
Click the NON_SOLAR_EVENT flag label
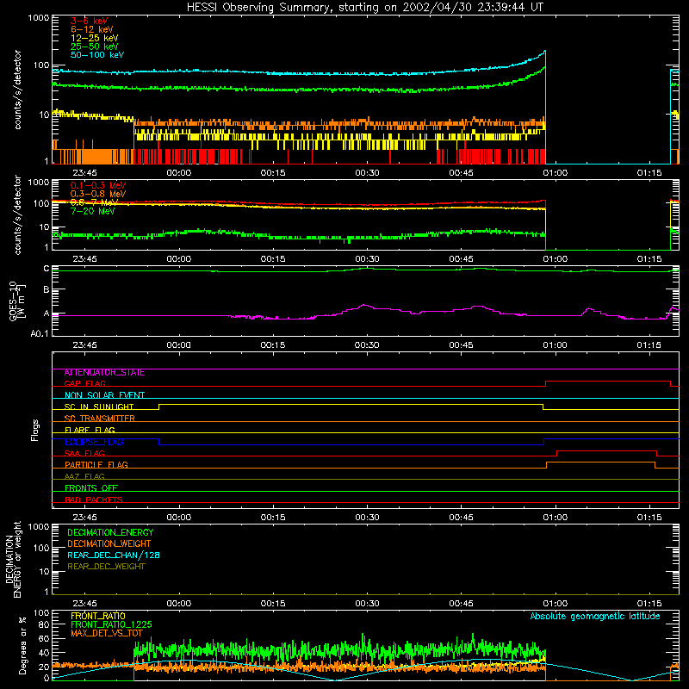click(x=104, y=395)
